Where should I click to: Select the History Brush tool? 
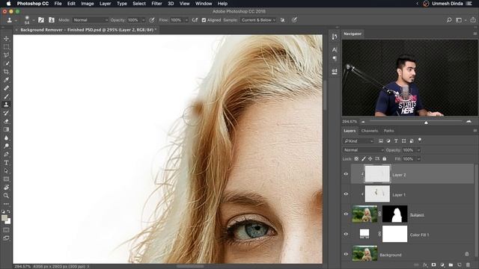pos(6,113)
